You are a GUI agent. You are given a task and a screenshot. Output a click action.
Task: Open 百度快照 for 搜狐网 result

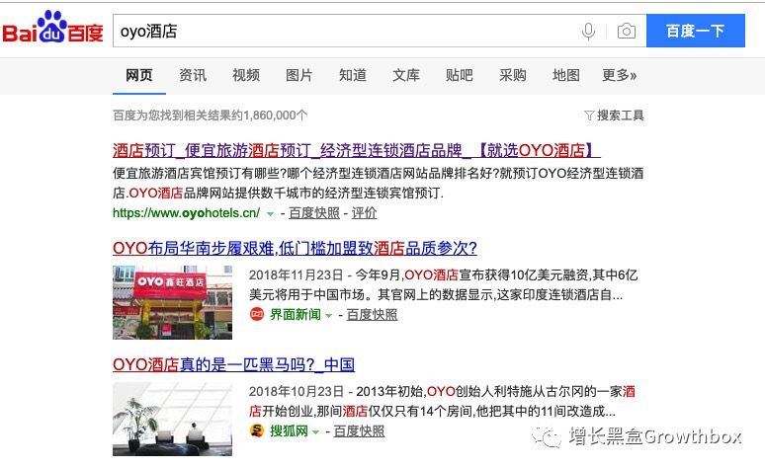[x=359, y=430]
